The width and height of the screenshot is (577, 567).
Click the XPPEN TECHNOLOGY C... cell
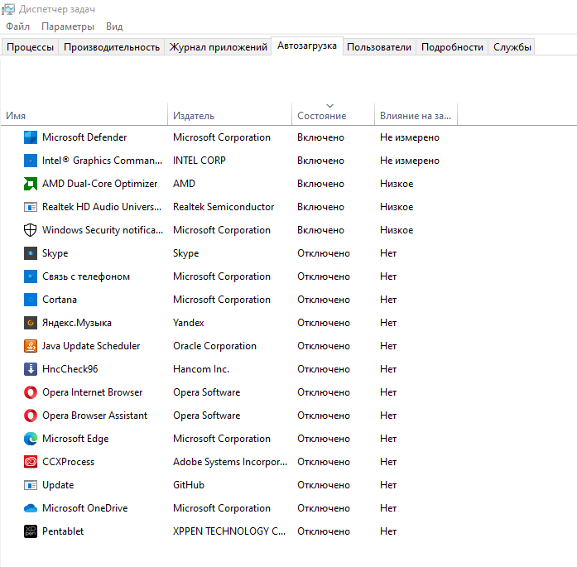pyautogui.click(x=229, y=531)
